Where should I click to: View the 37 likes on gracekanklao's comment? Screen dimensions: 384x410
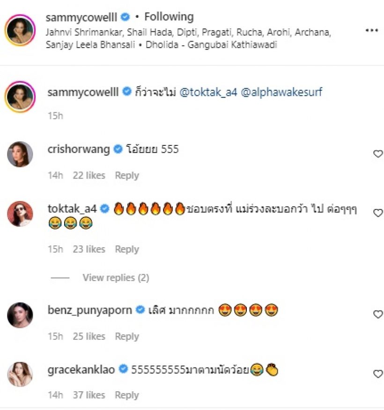coord(89,395)
